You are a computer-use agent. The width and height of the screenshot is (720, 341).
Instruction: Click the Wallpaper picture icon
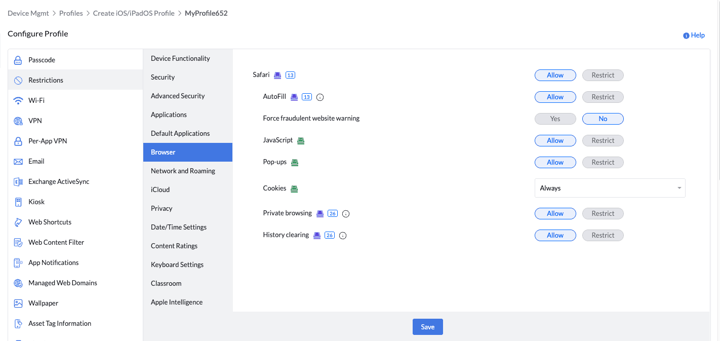coord(18,303)
